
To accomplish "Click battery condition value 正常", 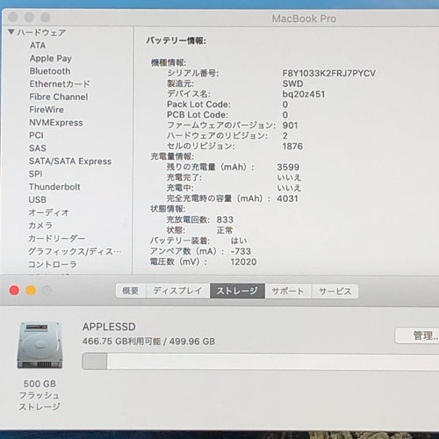I will tap(225, 230).
